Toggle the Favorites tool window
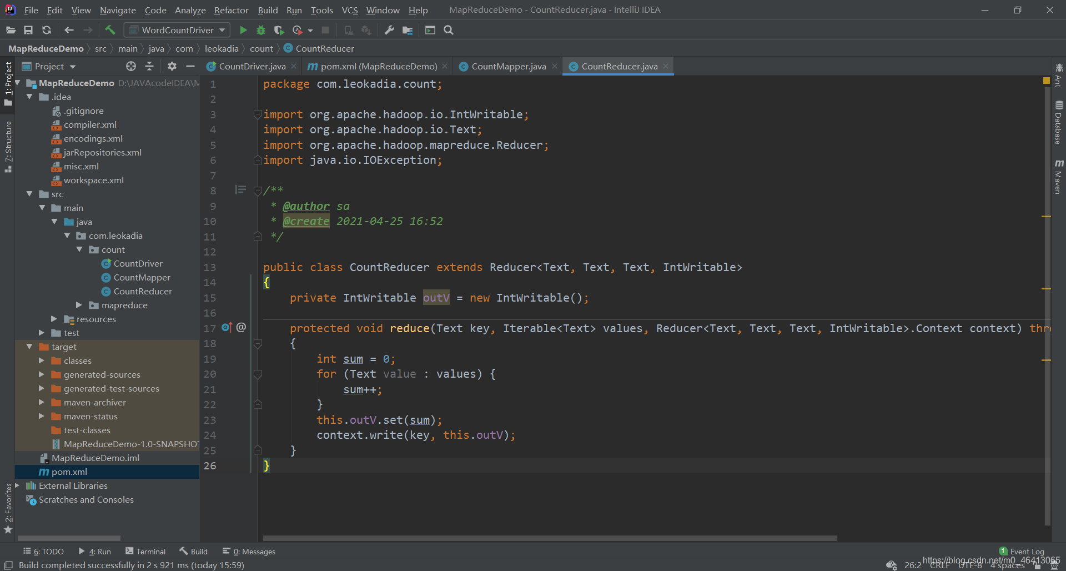This screenshot has height=571, width=1066. (8, 509)
